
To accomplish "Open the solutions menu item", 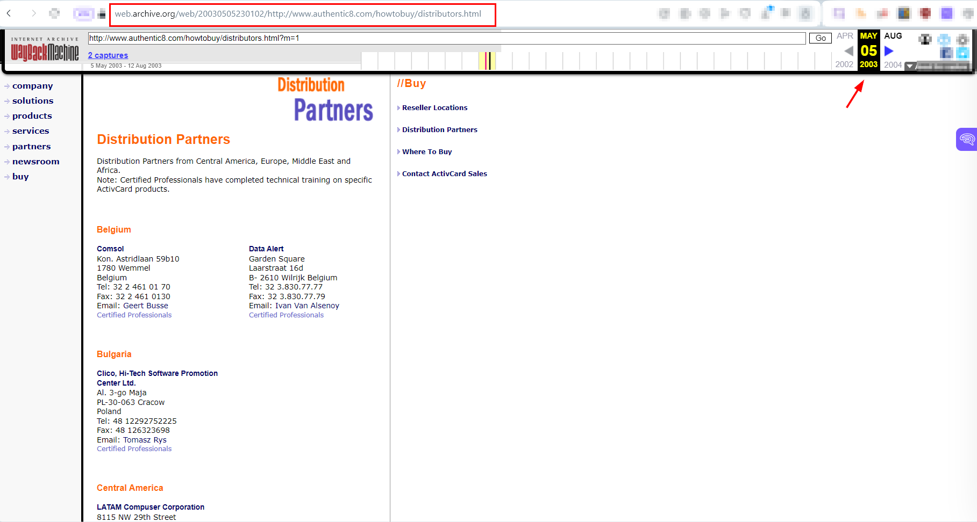I will [x=33, y=101].
